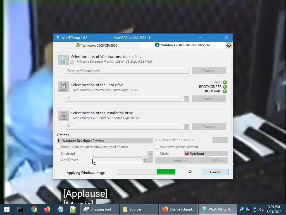
Task: Click the small disc icon by Developer Preview
Action: [x=72, y=62]
